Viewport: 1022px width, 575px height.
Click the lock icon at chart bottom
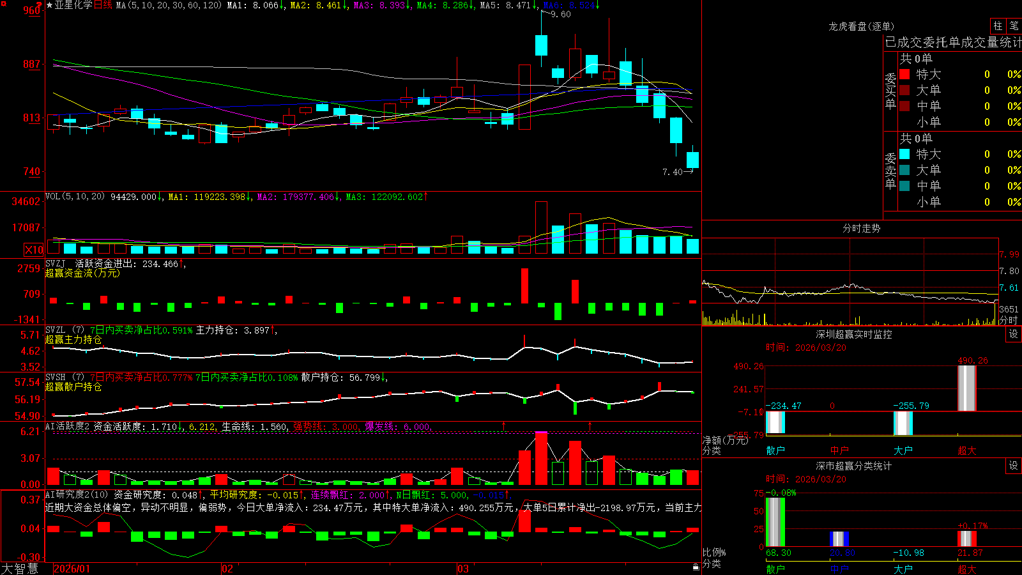click(x=696, y=567)
